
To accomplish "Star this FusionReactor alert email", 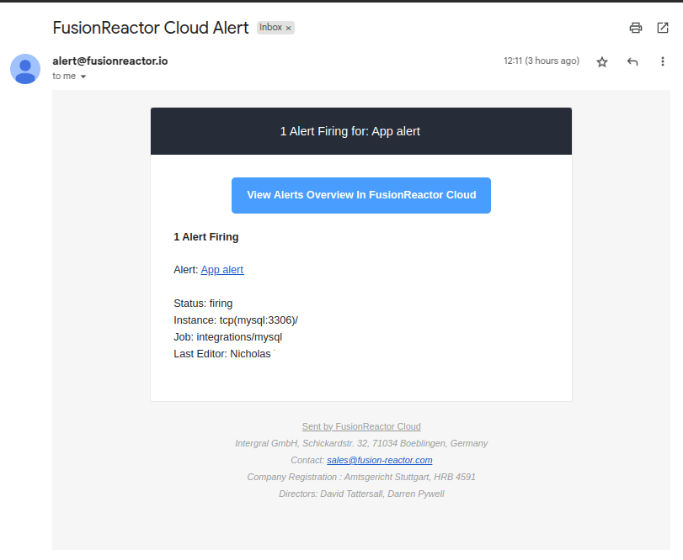I will pyautogui.click(x=602, y=61).
